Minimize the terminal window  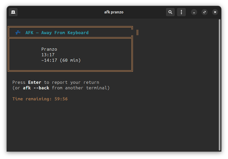(x=194, y=12)
